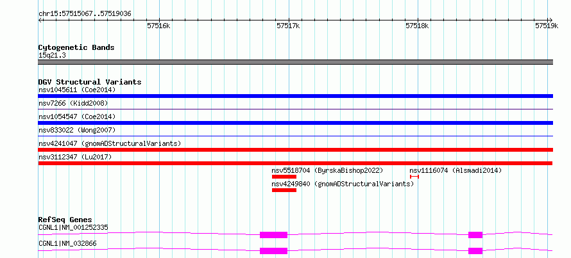The image size is (571, 258).
Task: Open the RefSeq Genes track heading
Action: (65, 220)
